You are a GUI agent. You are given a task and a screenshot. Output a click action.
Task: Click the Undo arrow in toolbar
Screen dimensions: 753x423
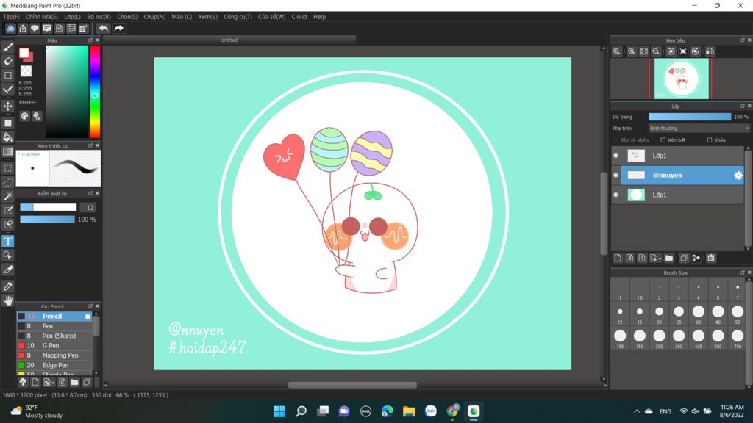coord(103,29)
